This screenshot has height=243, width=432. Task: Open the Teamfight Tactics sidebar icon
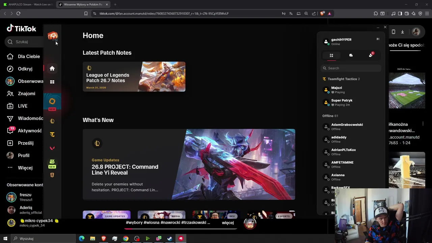point(52,134)
